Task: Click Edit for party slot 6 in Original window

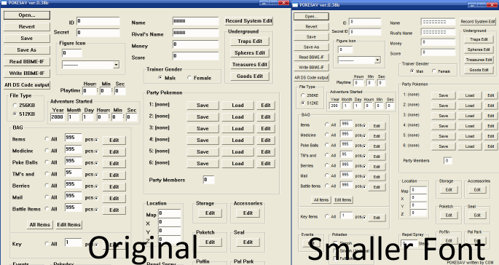Action: 266,164
